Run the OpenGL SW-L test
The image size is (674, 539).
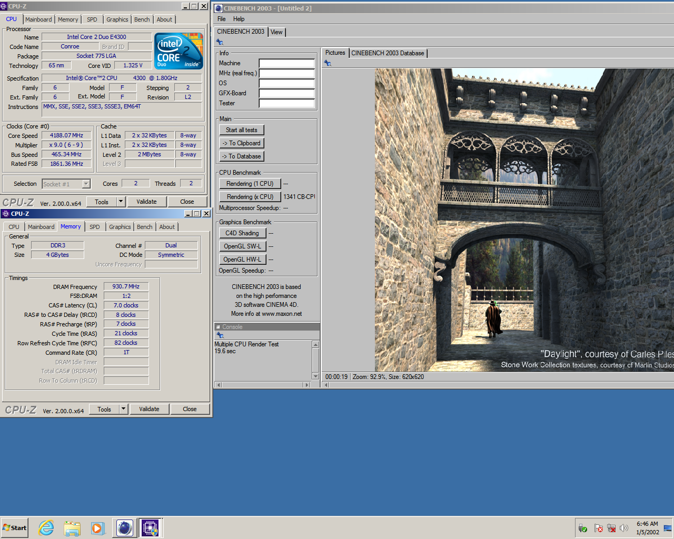[x=242, y=246]
